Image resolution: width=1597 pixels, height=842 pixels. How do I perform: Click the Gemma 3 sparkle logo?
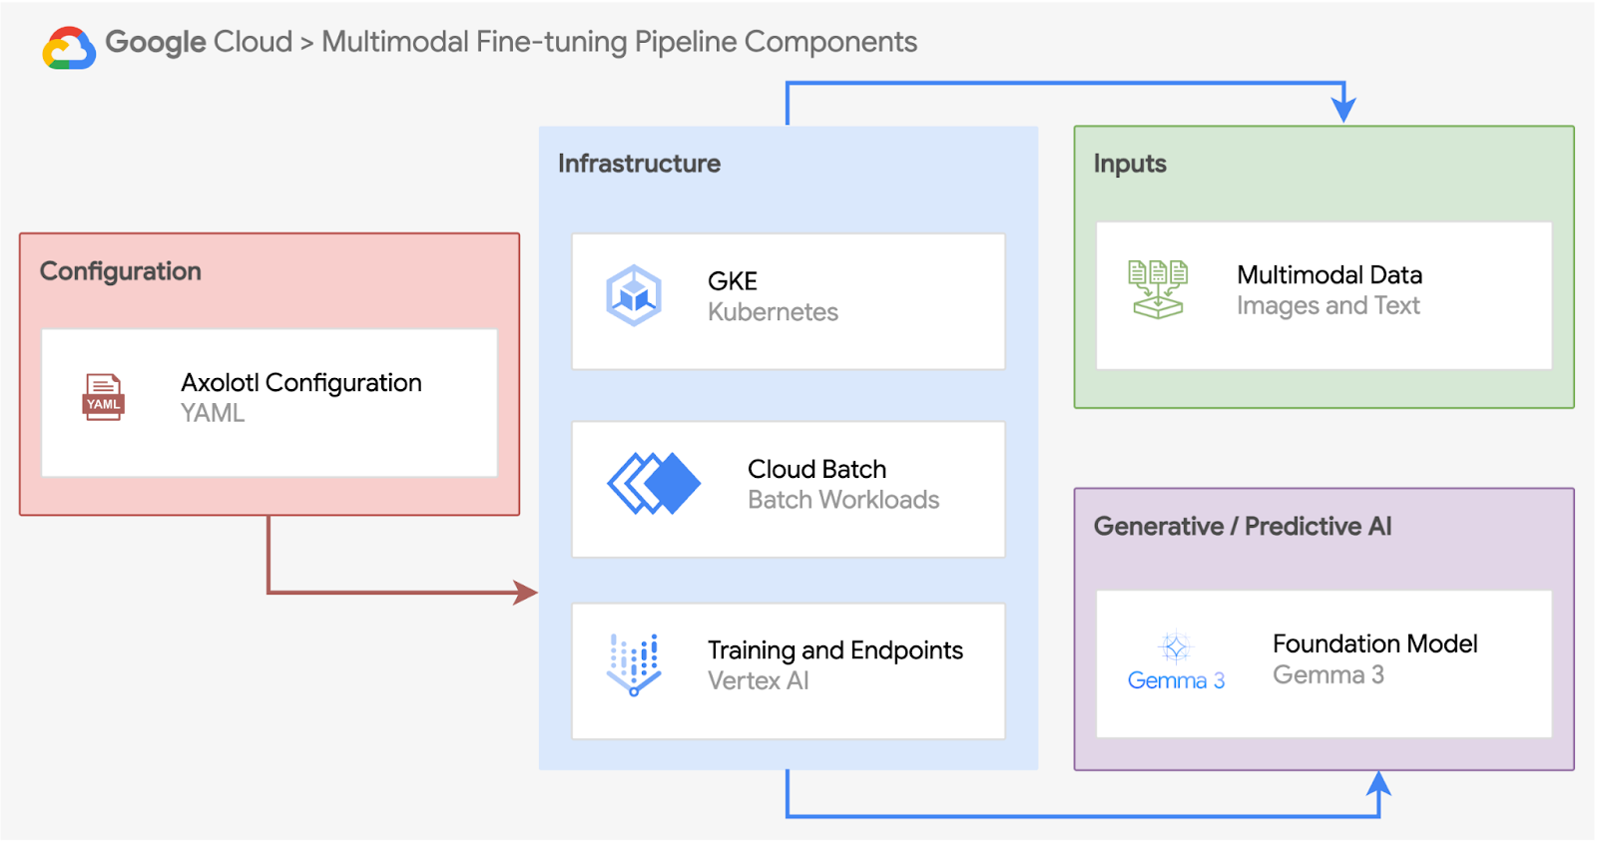tap(1175, 649)
